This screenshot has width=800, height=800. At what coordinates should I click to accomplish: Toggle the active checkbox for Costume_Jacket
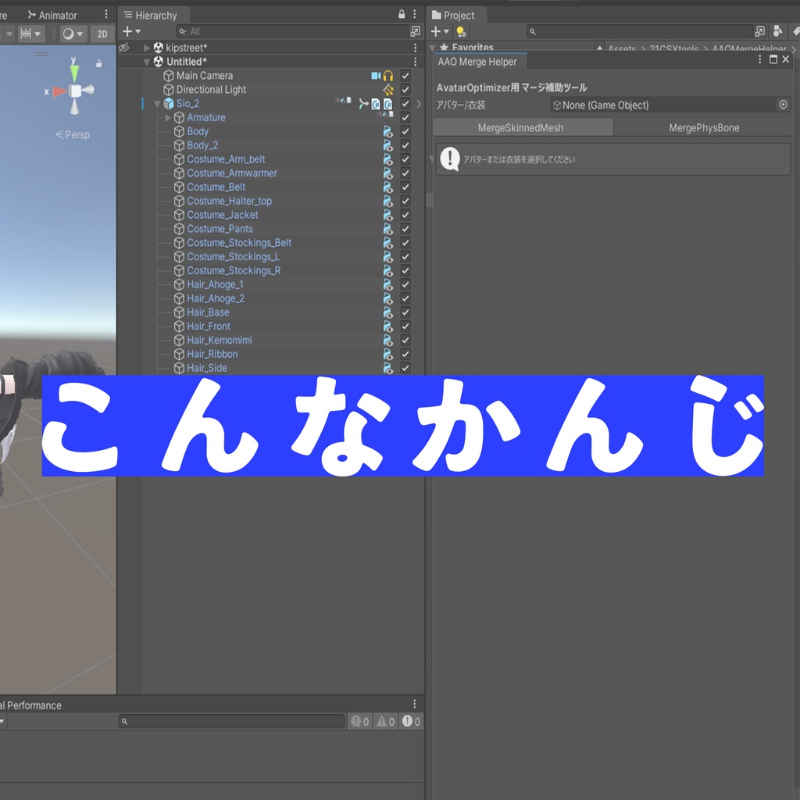tap(405, 215)
